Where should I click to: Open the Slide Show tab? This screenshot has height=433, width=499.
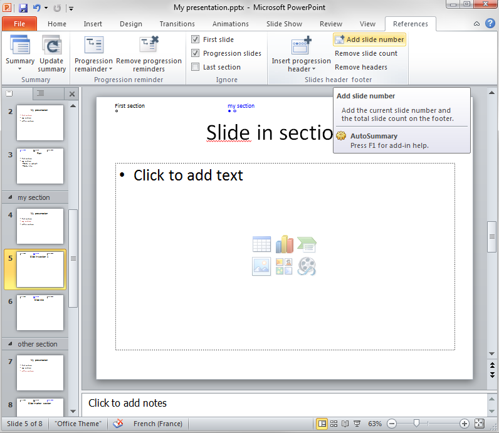pyautogui.click(x=284, y=24)
